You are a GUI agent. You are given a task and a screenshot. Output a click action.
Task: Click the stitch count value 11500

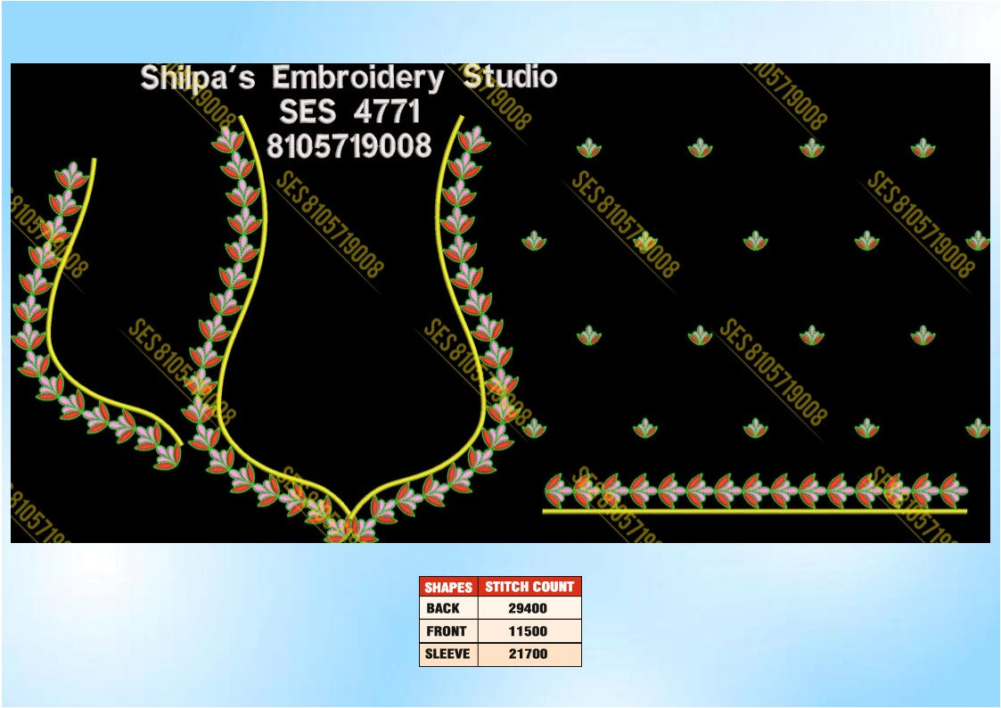point(528,631)
